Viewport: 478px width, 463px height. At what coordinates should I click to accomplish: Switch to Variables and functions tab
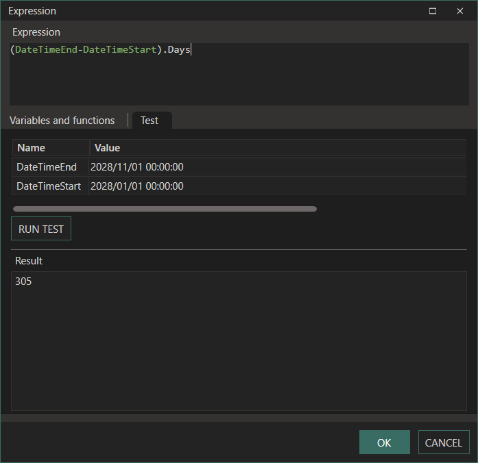pos(62,121)
